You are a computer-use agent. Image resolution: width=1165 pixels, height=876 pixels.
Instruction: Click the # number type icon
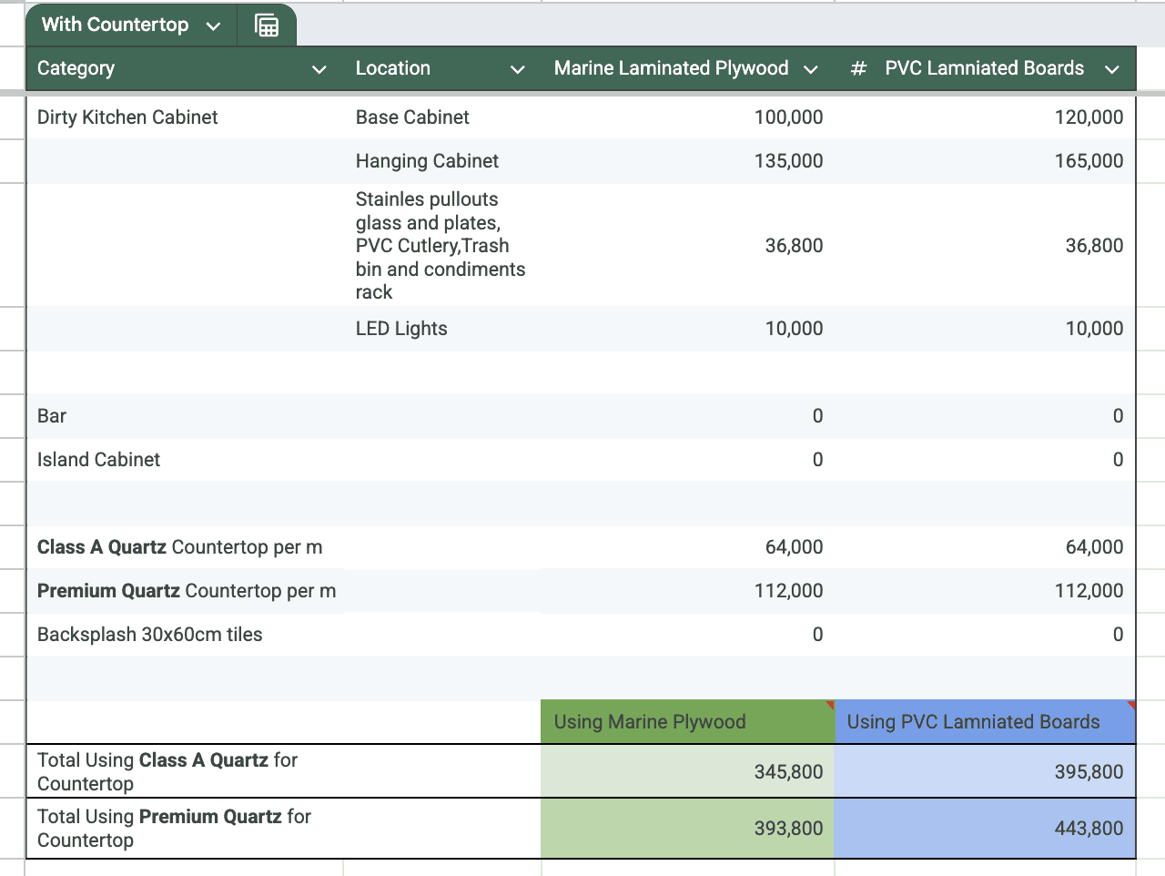[857, 69]
